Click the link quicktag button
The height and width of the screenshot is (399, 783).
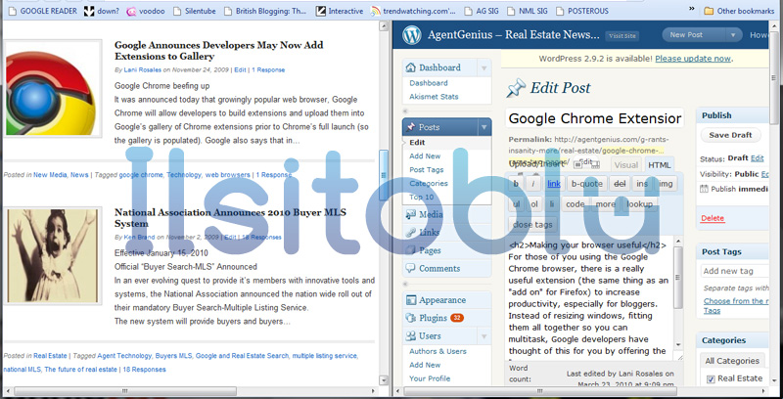[554, 184]
